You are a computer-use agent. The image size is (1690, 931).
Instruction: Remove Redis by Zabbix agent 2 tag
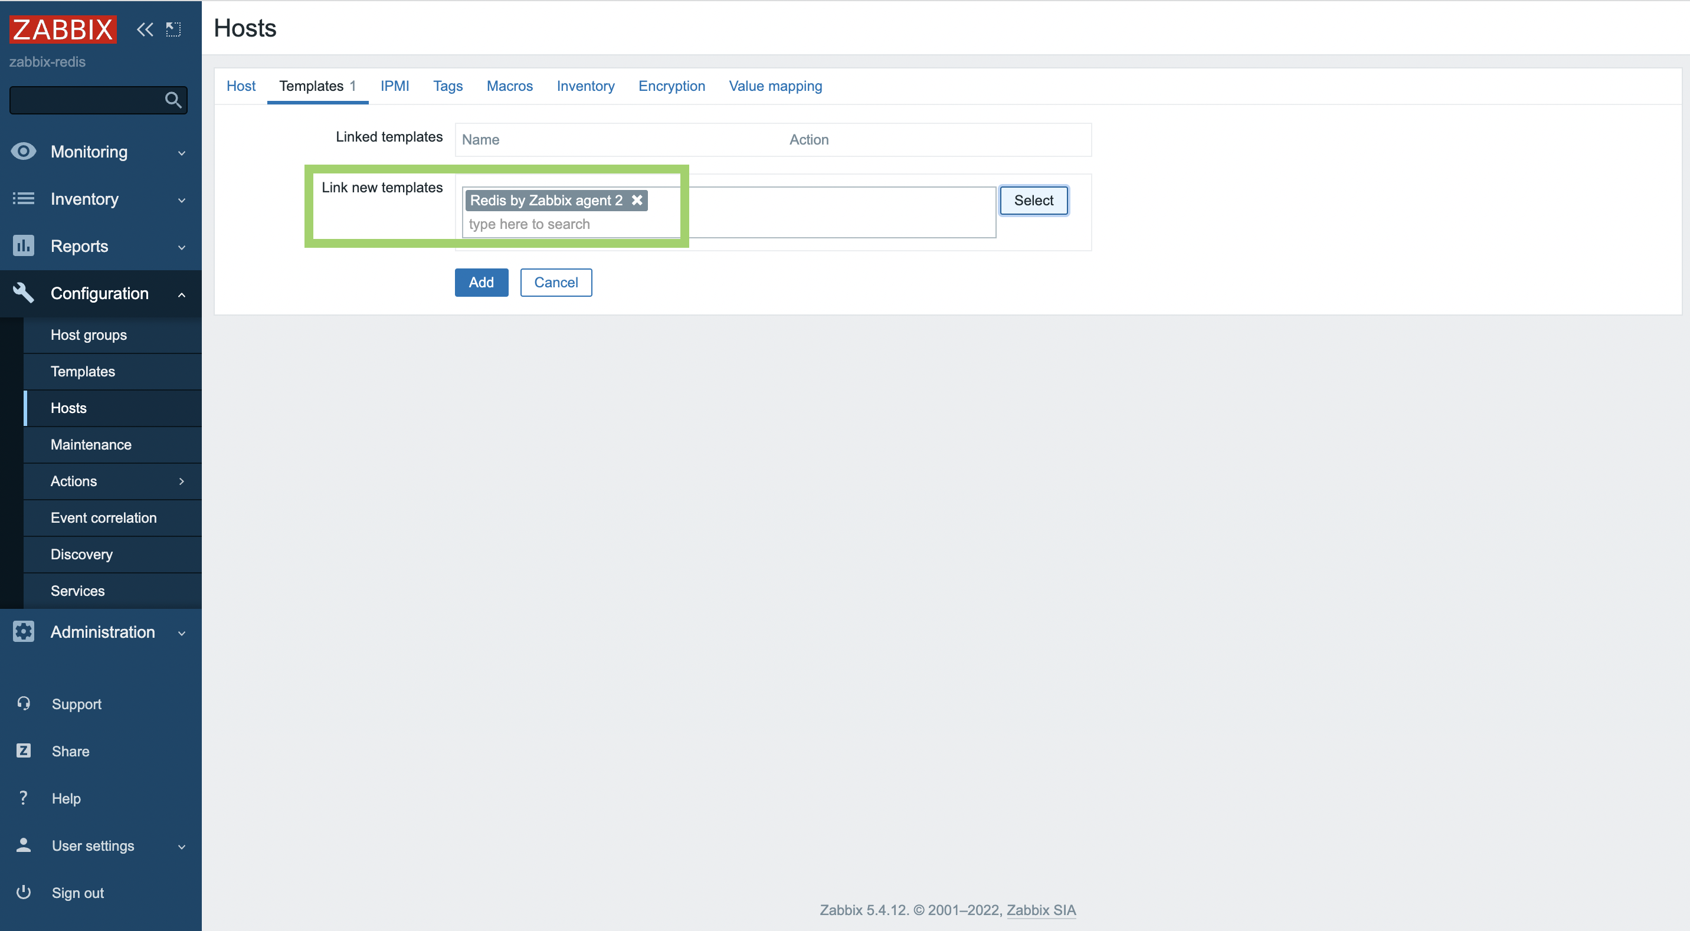point(637,201)
